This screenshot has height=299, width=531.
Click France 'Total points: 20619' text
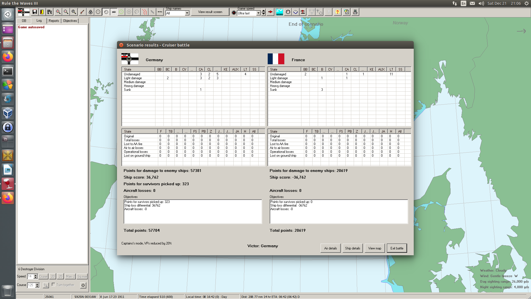288,230
